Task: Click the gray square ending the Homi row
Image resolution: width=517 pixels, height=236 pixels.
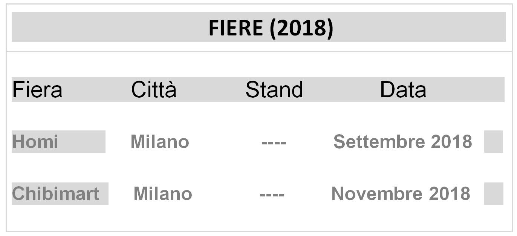Action: pos(493,142)
